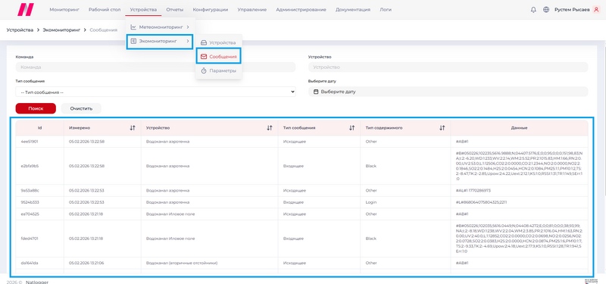Image resolution: width=606 pixels, height=284 pixels.
Task: Click the Сообщения envelope icon
Action: (x=204, y=57)
